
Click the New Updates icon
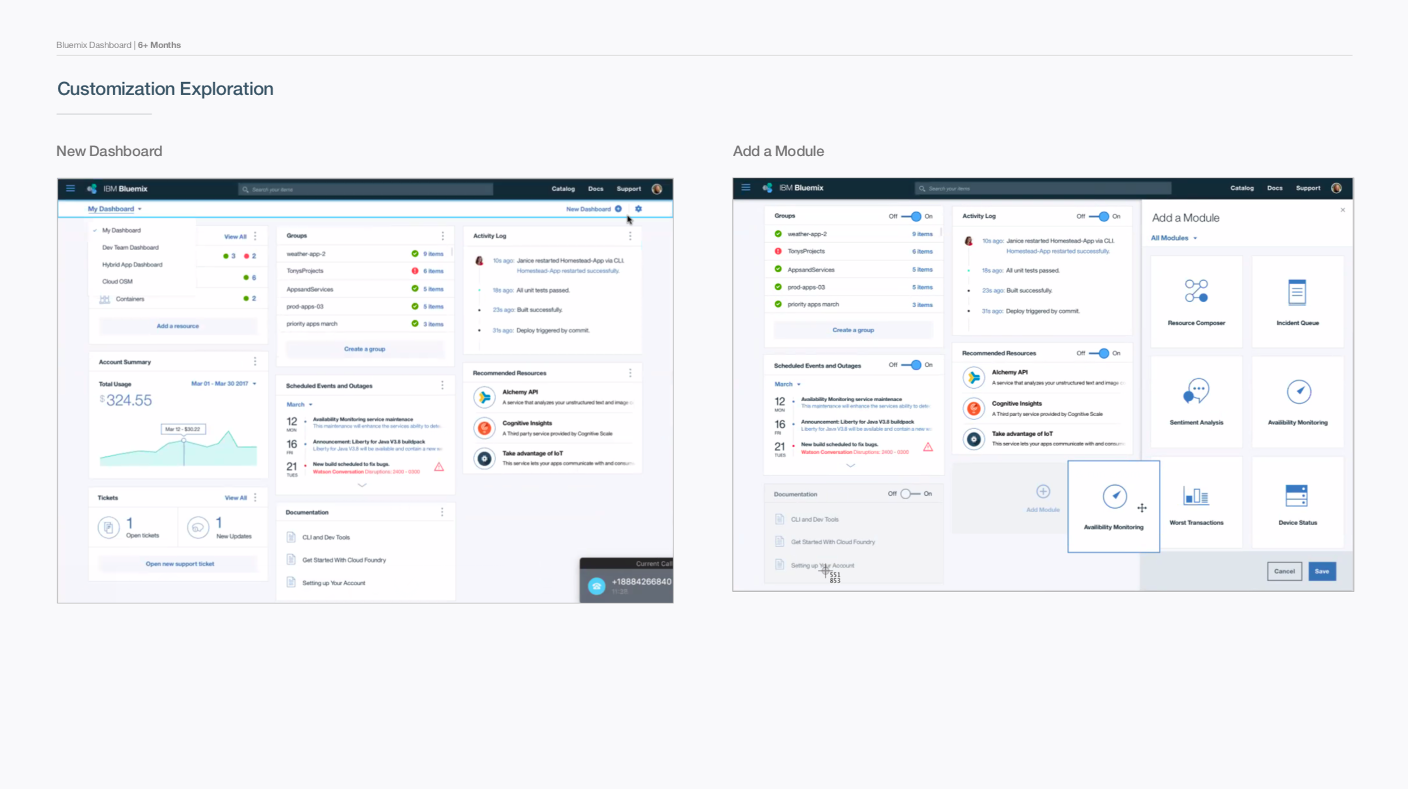(x=198, y=528)
